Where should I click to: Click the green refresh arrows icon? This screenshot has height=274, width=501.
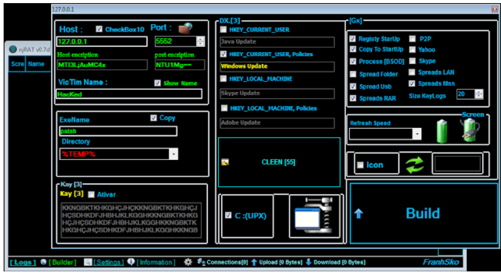[x=414, y=164]
